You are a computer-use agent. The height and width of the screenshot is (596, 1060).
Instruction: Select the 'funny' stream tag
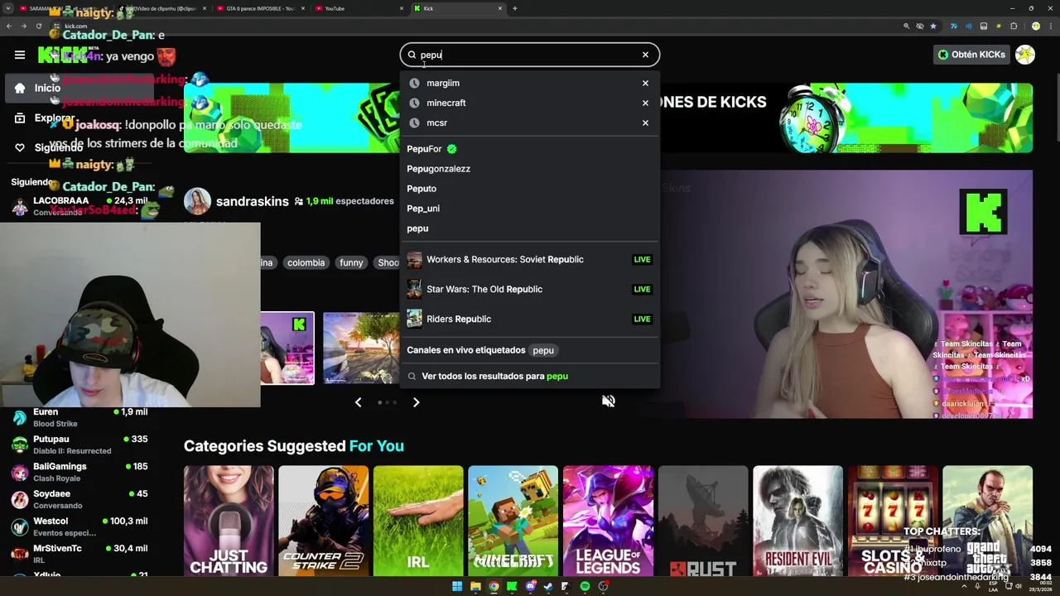[351, 262]
